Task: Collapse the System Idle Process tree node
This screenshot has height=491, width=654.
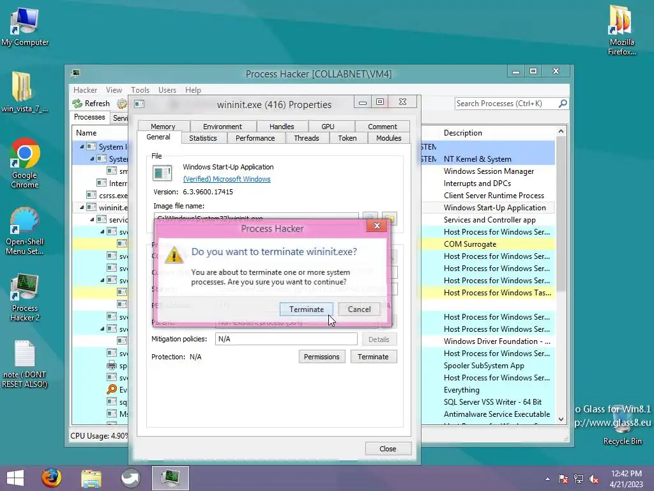Action: [x=82, y=146]
